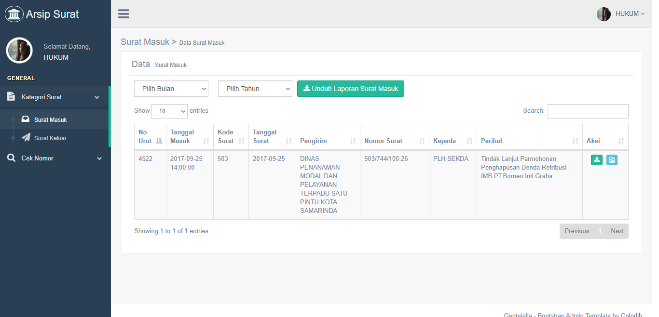Open the Pilih Tahun dropdown
This screenshot has width=659, height=317.
click(255, 89)
